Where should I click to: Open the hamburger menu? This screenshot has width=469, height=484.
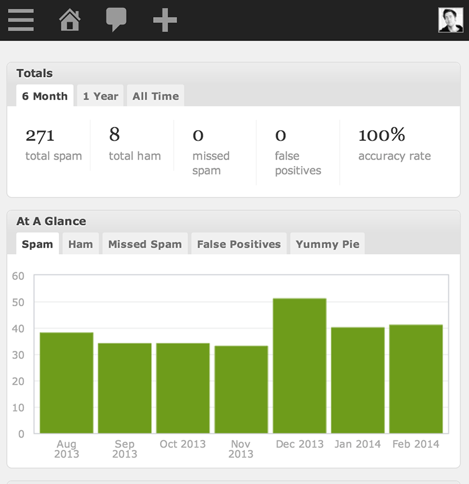21,20
